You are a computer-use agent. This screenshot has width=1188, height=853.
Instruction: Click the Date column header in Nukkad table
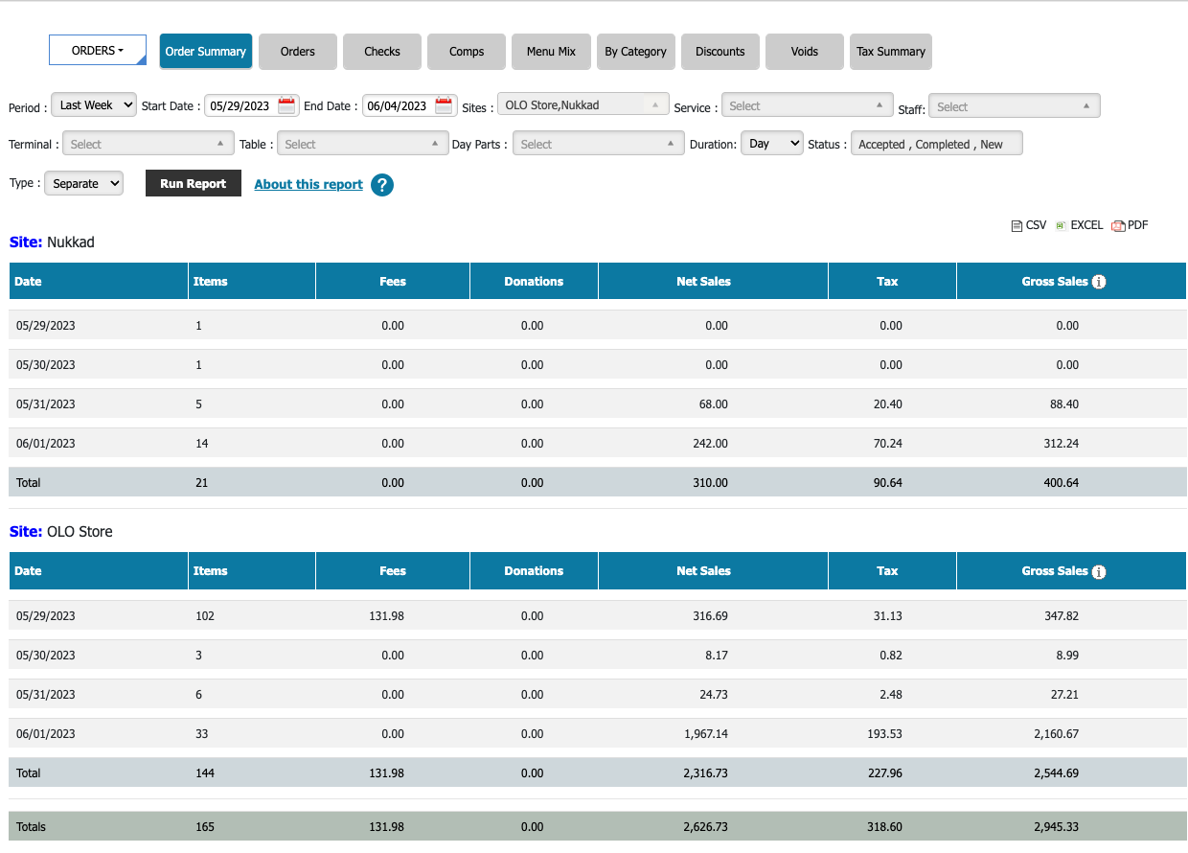99,281
